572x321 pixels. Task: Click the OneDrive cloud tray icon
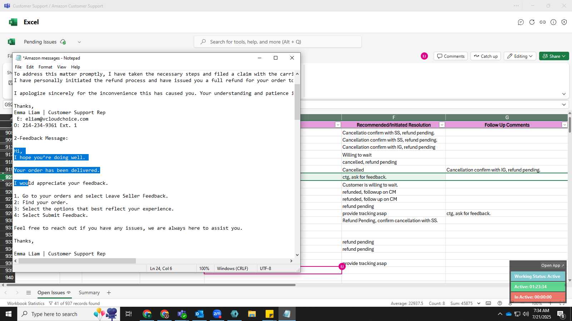click(508, 314)
